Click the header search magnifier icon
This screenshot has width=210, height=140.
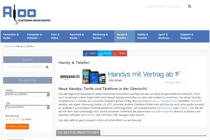(189, 6)
